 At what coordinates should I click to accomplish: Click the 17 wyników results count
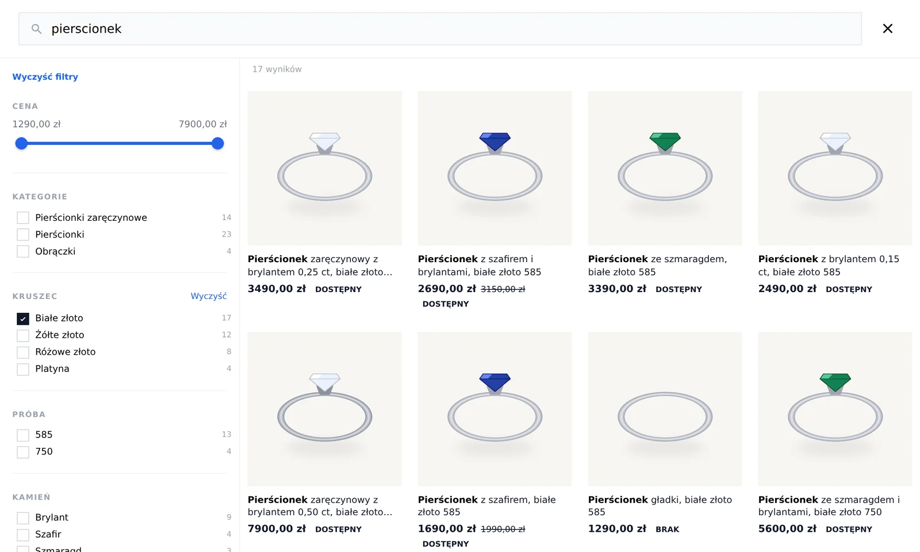click(x=277, y=69)
